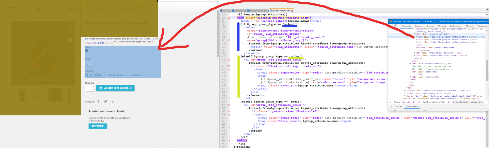Collapse fold marker at line 28
Image resolution: width=489 pixels, height=148 pixels.
tap(229, 18)
